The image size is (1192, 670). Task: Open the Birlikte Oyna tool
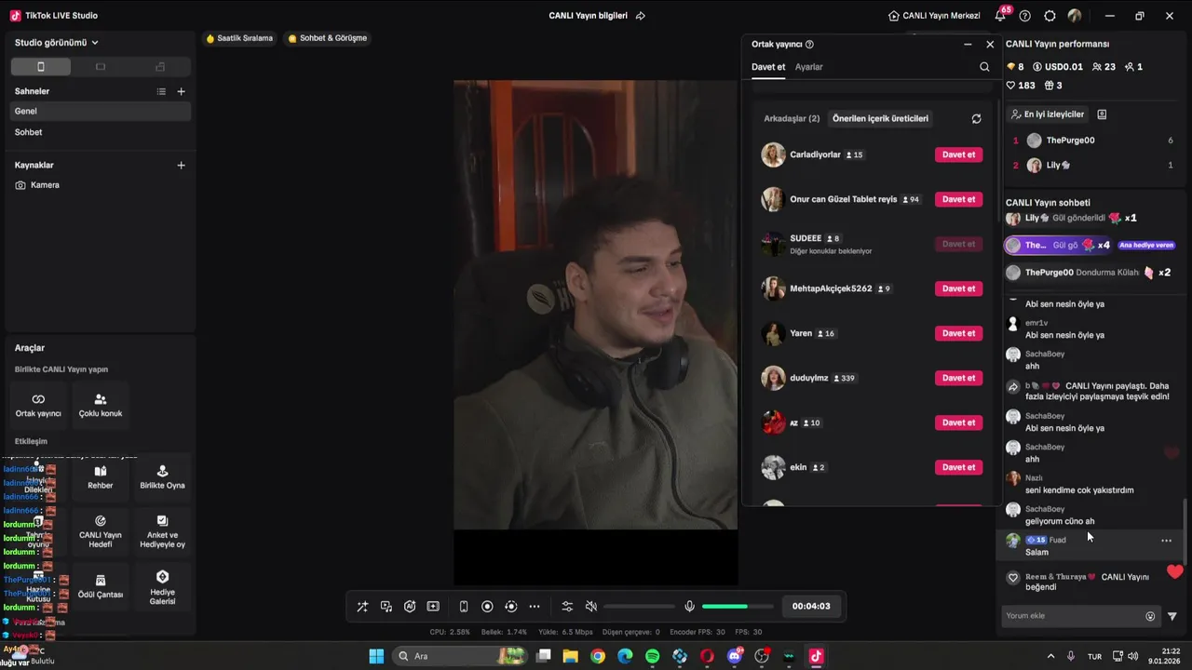tap(162, 477)
